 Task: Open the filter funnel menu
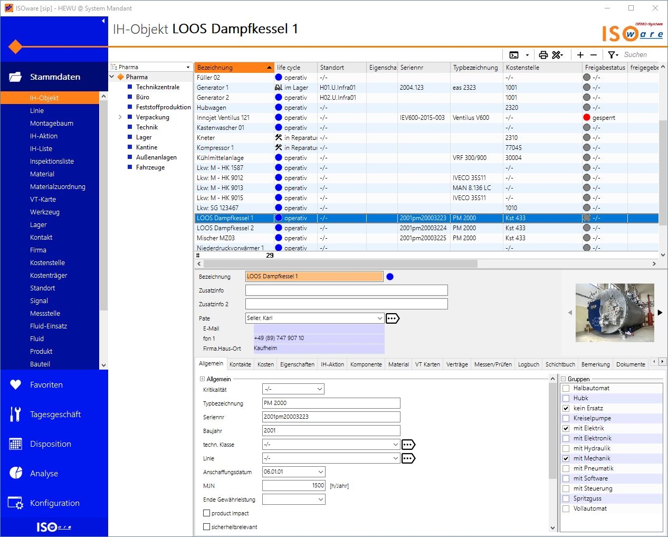pyautogui.click(x=613, y=55)
